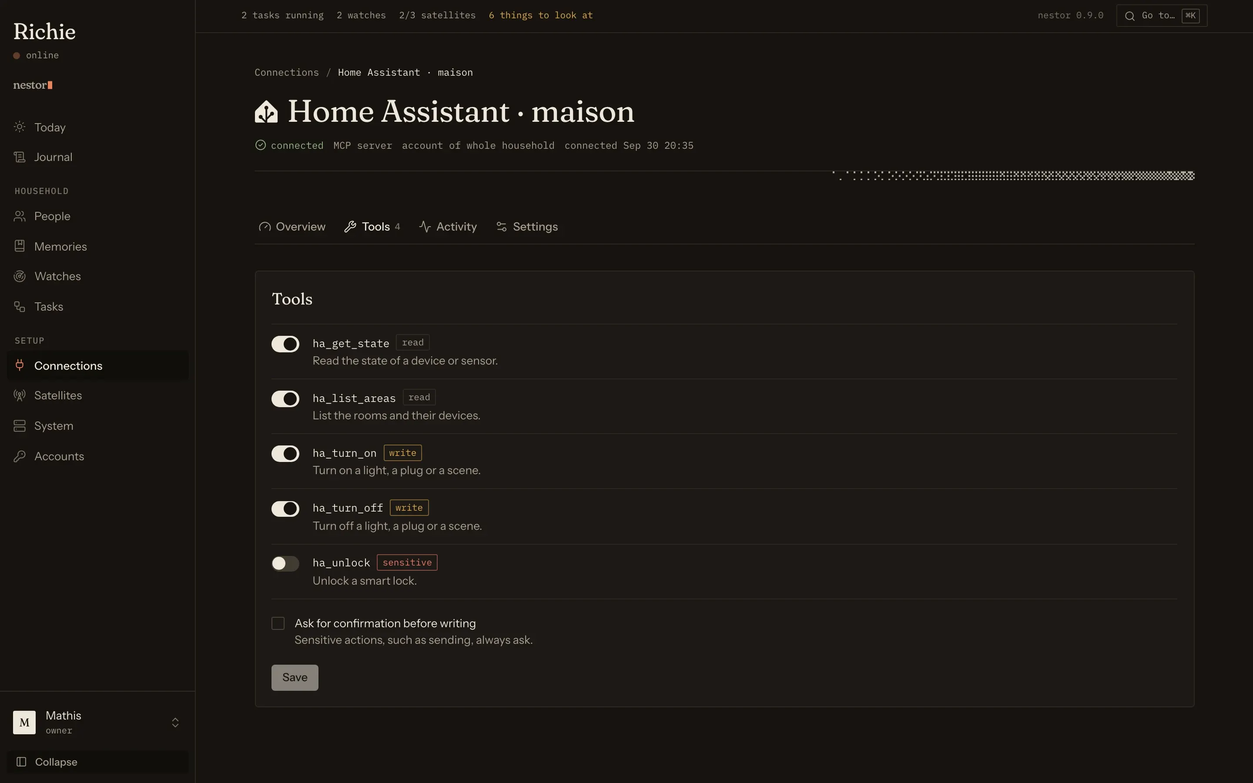This screenshot has height=783, width=1253.
Task: Open 6 things to look at
Action: (540, 16)
